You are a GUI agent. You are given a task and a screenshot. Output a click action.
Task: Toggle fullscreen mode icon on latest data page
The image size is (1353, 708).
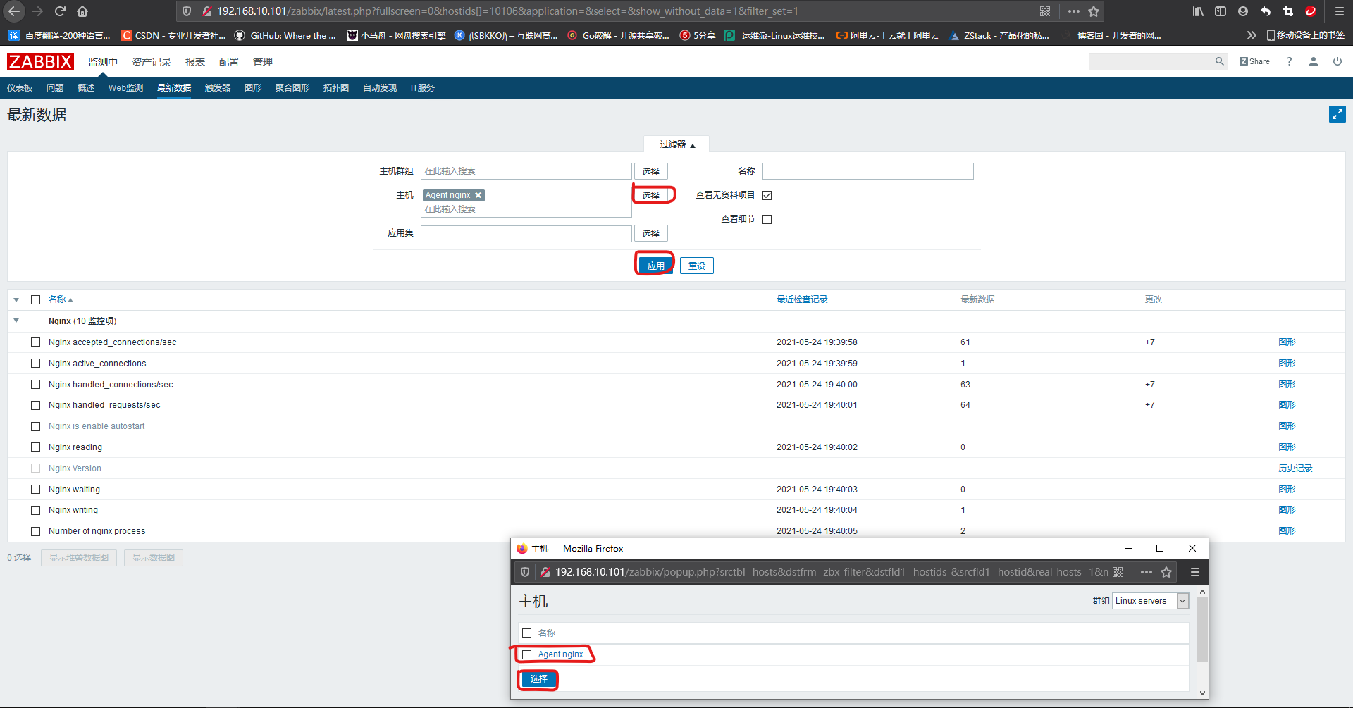(1337, 114)
